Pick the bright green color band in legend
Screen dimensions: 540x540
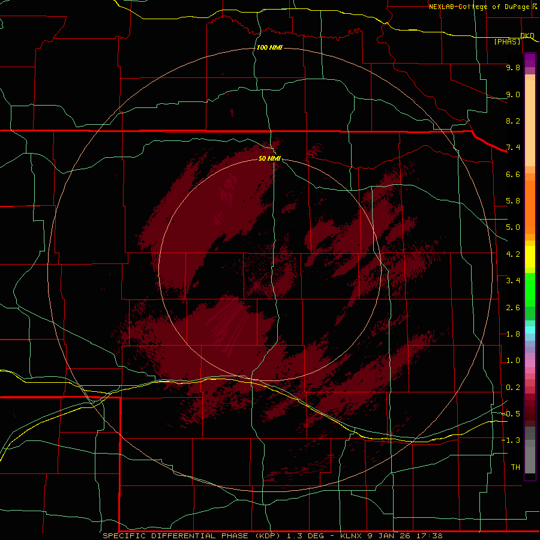click(x=530, y=289)
